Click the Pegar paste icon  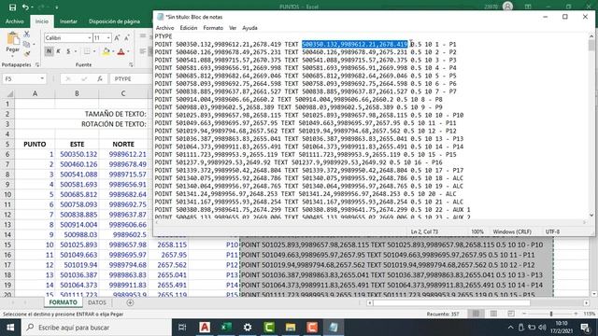click(12, 39)
